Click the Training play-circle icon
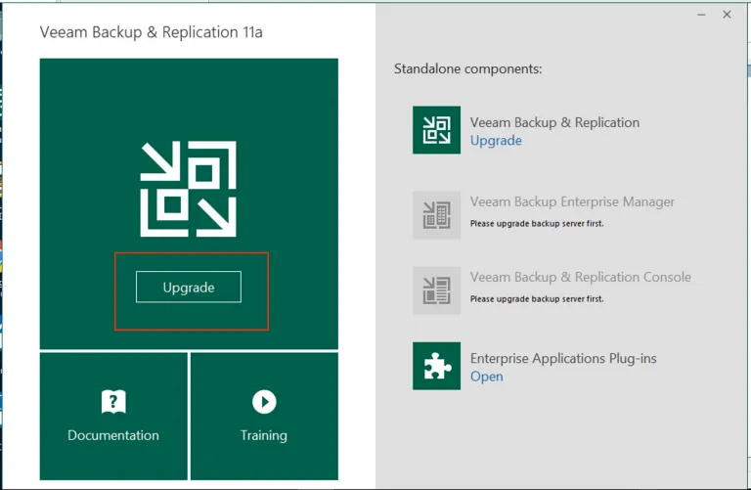This screenshot has width=751, height=490. click(264, 401)
